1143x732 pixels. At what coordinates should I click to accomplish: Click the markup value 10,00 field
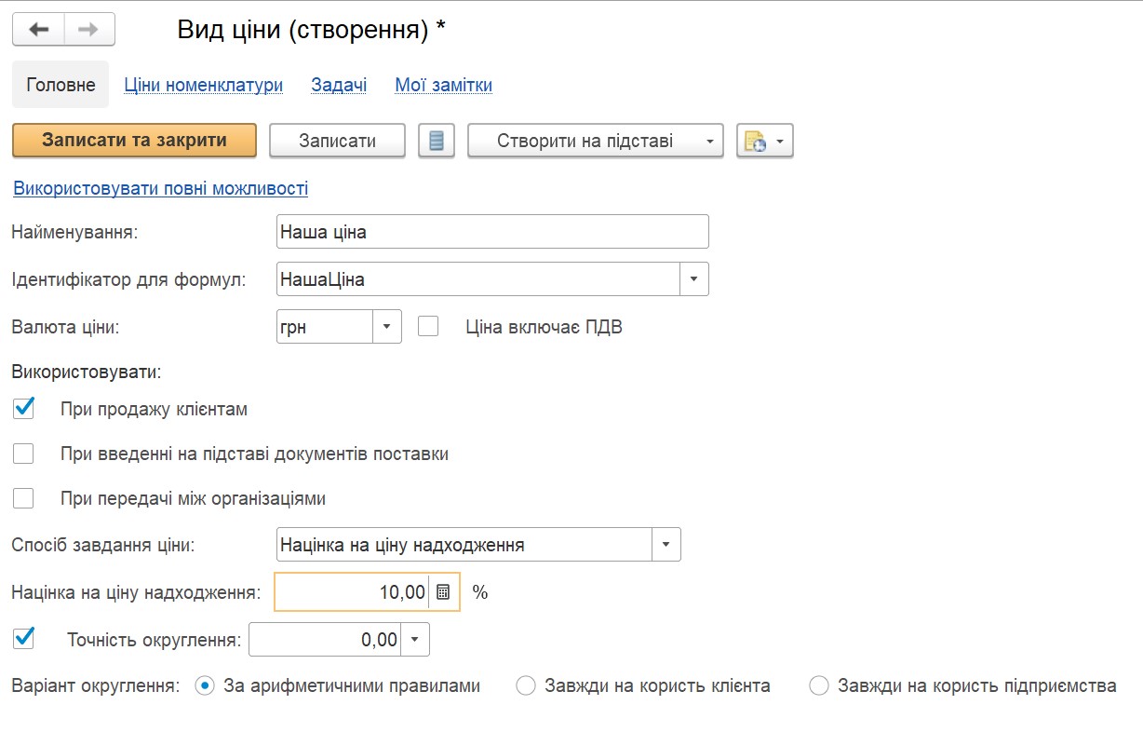[354, 592]
